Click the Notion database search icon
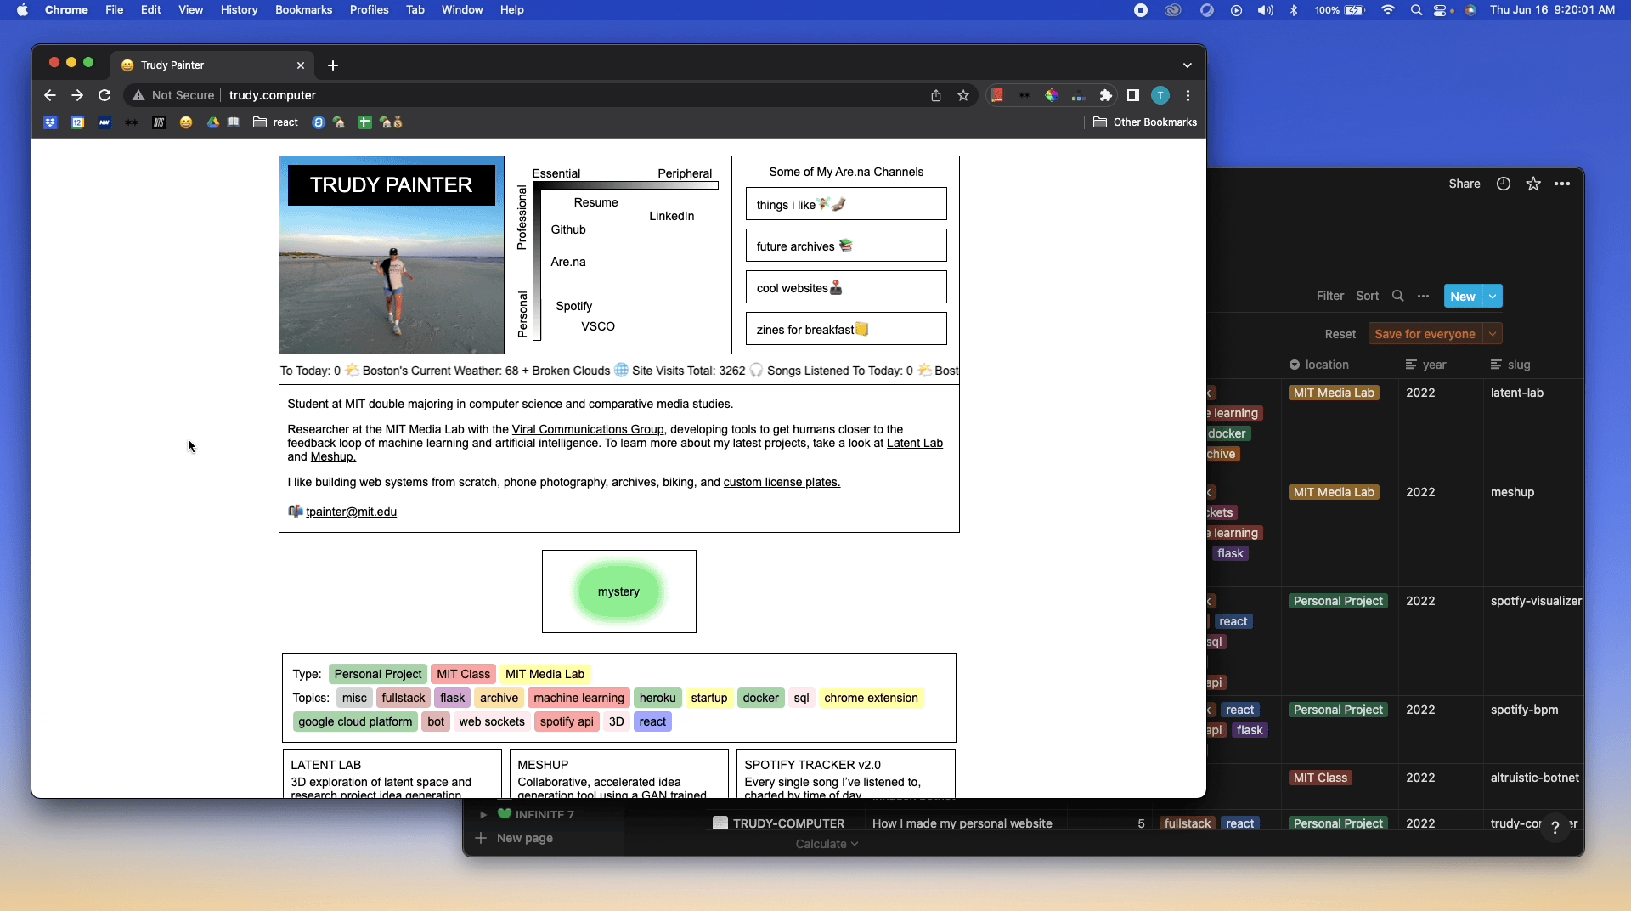The height and width of the screenshot is (911, 1631). [1397, 296]
